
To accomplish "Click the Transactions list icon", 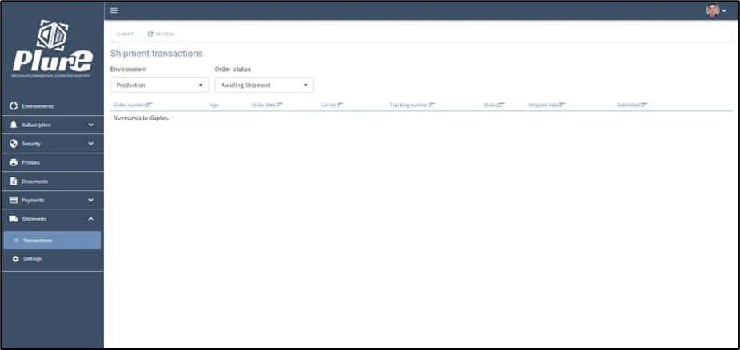I will point(15,240).
